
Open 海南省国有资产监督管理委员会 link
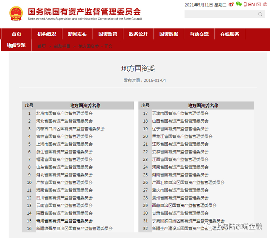click(64, 190)
